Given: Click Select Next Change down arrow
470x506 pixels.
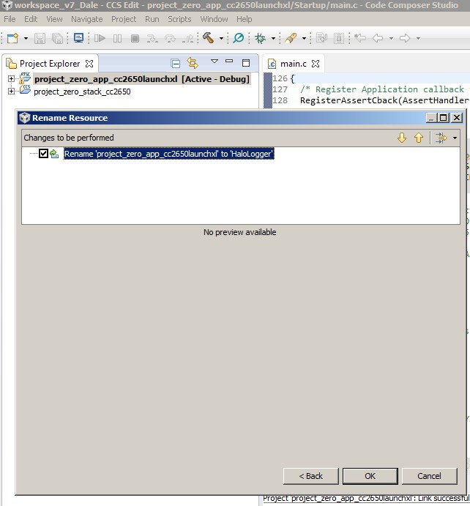Looking at the screenshot, I should pos(402,138).
